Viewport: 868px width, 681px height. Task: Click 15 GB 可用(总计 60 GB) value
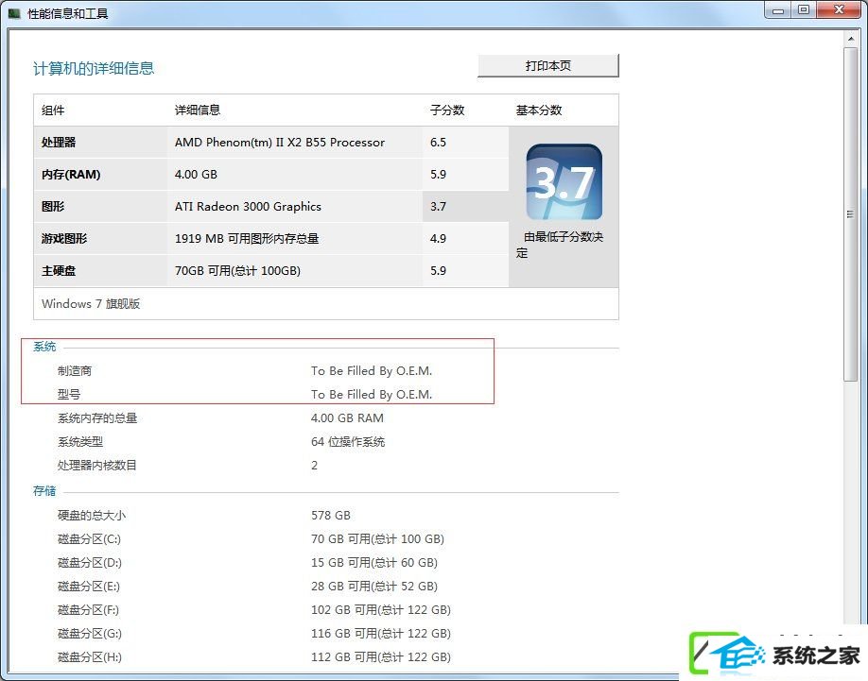pos(374,563)
